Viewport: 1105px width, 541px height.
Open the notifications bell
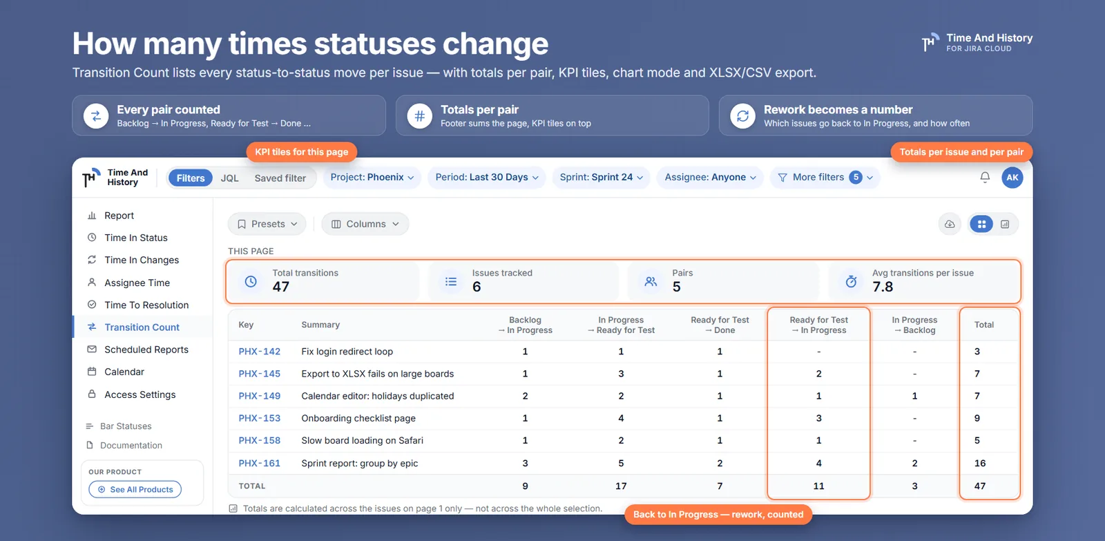[x=985, y=178]
